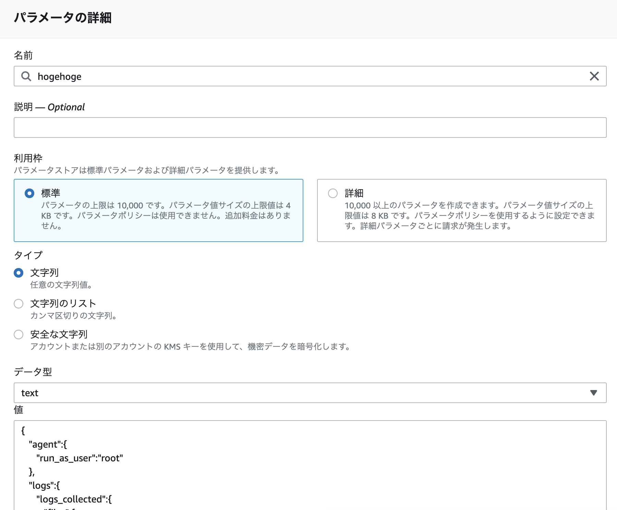Image resolution: width=617 pixels, height=510 pixels.
Task: Click the タイプ section heading
Action: tap(27, 255)
